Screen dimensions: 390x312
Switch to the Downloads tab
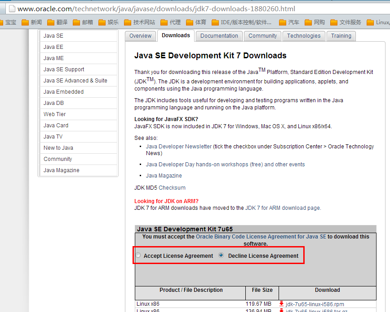176,36
